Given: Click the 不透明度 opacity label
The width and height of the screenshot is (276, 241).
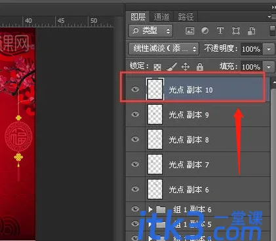Looking at the screenshot, I should point(221,48).
